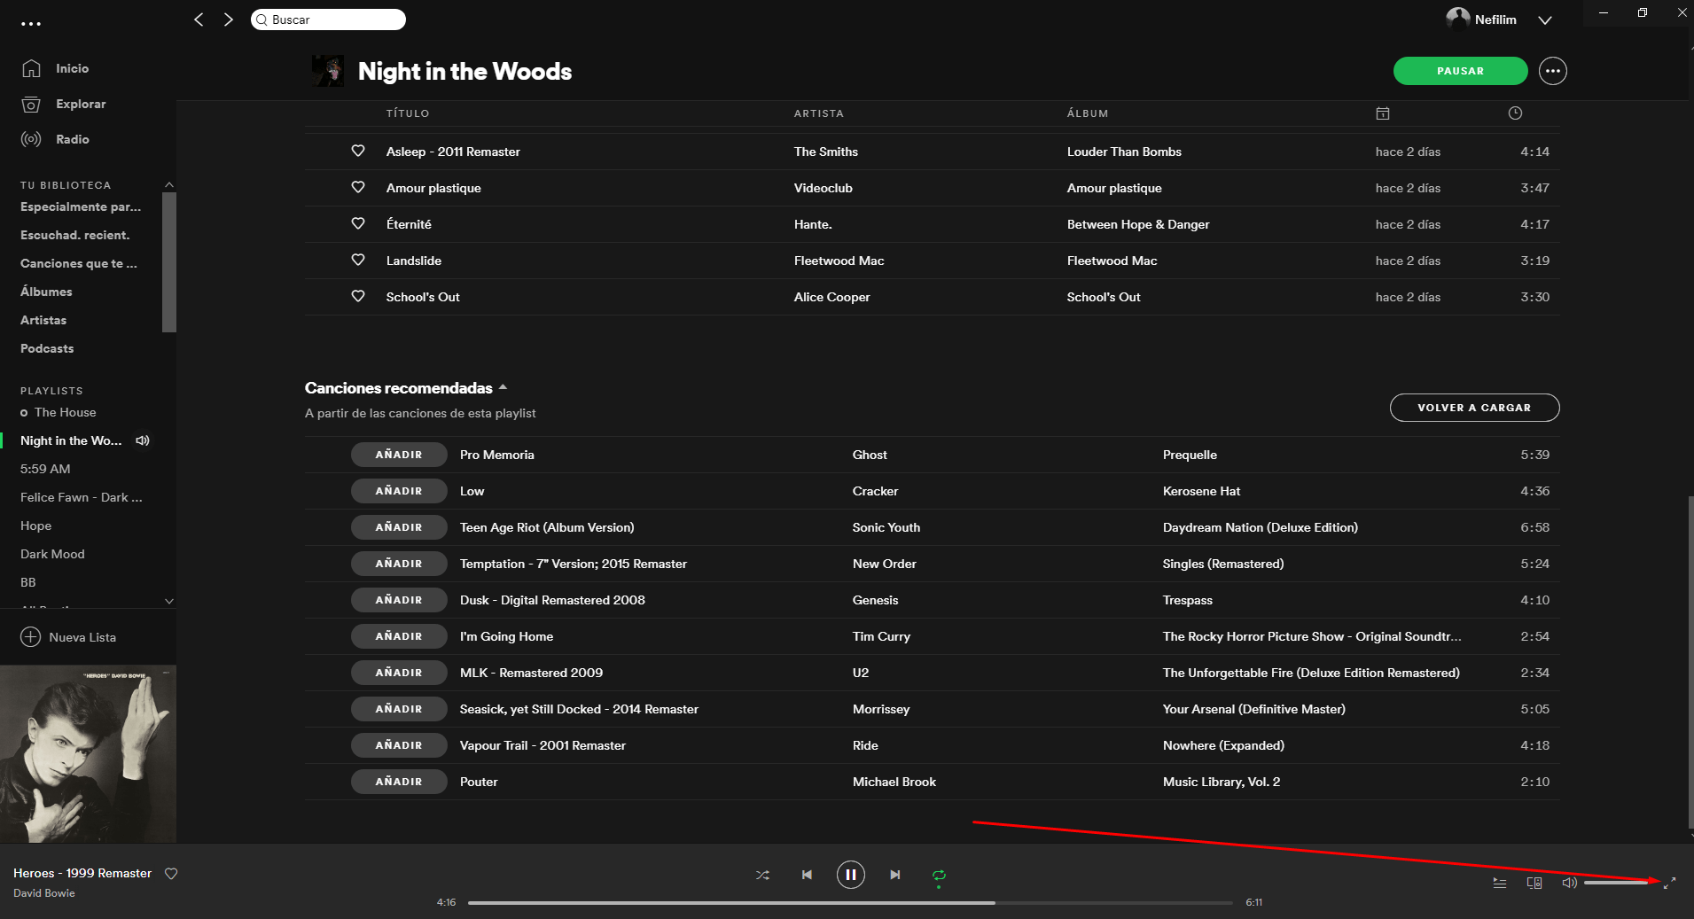The width and height of the screenshot is (1694, 919).
Task: Open Podcasts in your library
Action: click(47, 348)
